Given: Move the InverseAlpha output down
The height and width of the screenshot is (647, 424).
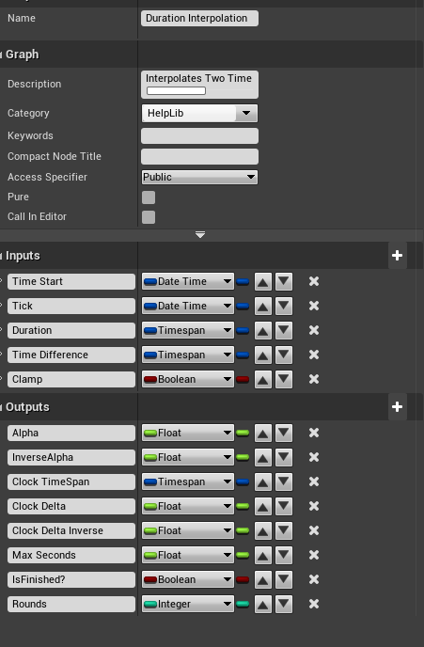Looking at the screenshot, I should pyautogui.click(x=284, y=457).
